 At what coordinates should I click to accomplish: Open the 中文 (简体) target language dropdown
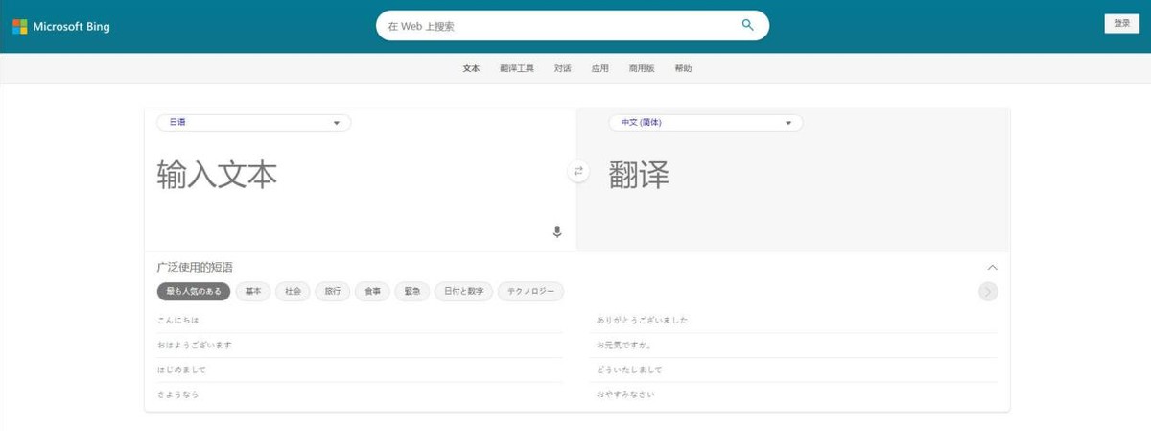pos(706,123)
